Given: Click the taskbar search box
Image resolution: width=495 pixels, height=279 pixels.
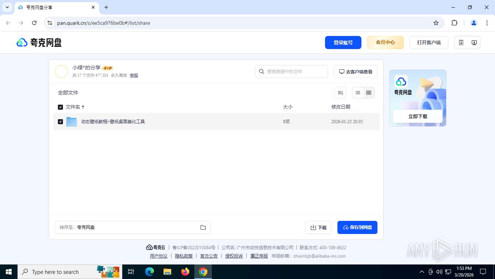Looking at the screenshot, I should (70, 272).
